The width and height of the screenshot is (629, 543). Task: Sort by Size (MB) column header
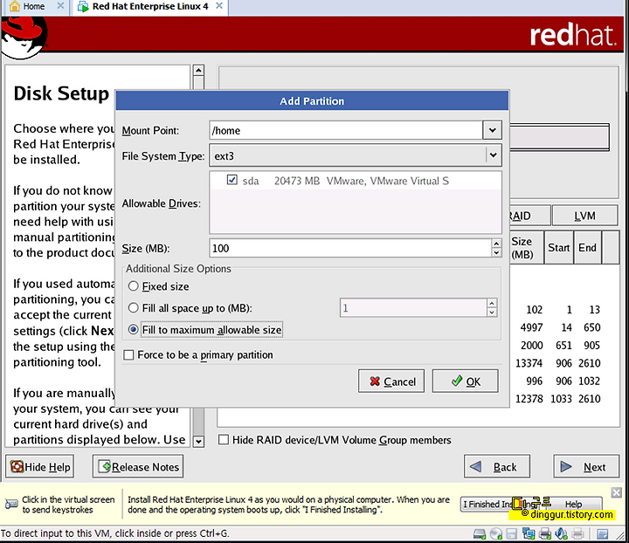pyautogui.click(x=527, y=247)
